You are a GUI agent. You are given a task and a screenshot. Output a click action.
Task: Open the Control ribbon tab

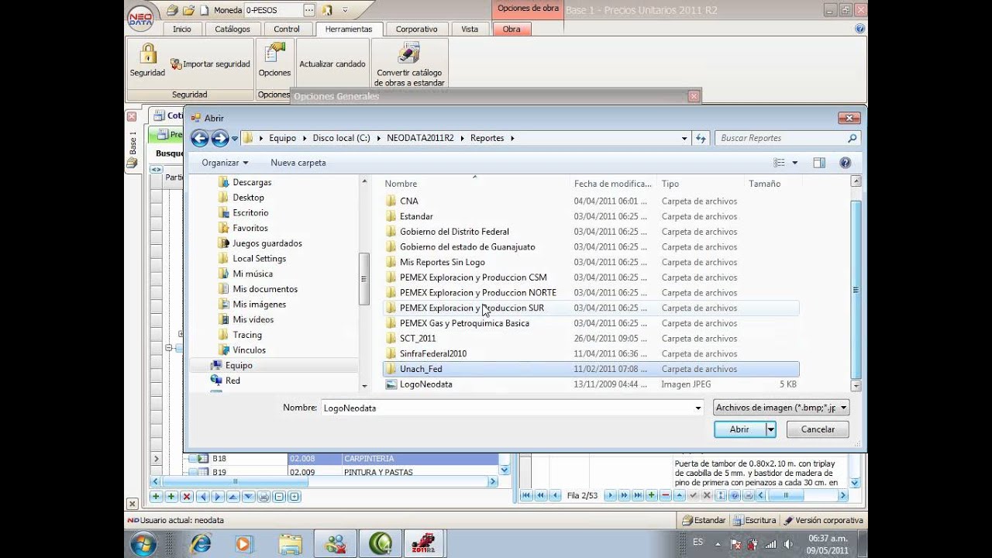pos(287,29)
